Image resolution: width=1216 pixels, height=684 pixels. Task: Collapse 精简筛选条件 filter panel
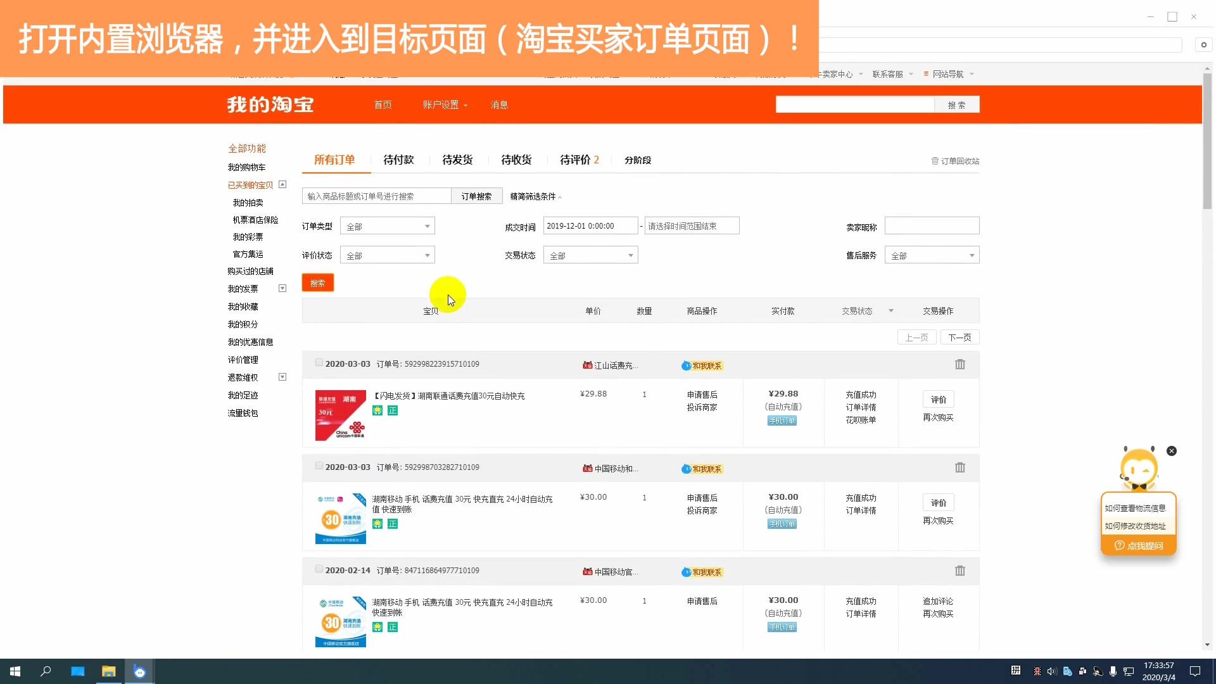(x=536, y=196)
